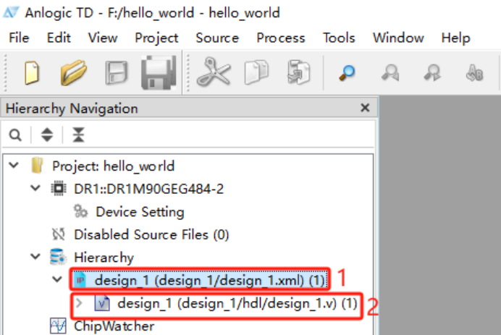Open a project with the folder icon

[x=74, y=73]
